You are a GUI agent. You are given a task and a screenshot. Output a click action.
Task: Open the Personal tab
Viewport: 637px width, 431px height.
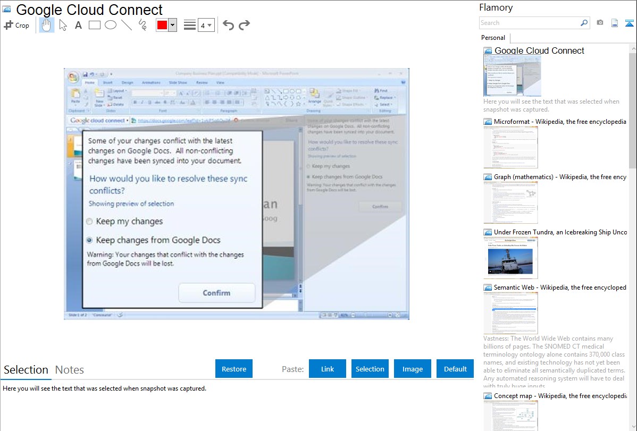pos(493,38)
